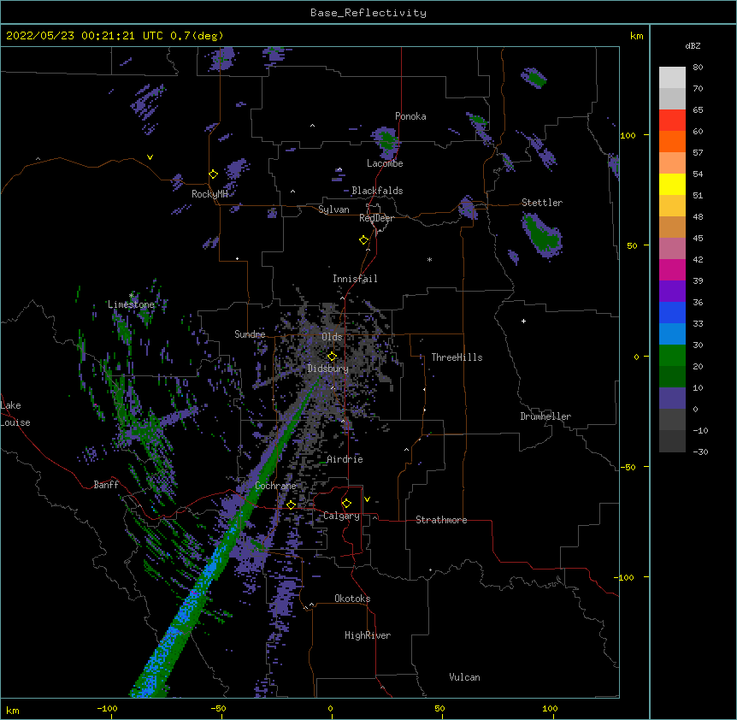Select the yellow diamond marker above Calgary label
Screen dimensions: 737x720
346,504
